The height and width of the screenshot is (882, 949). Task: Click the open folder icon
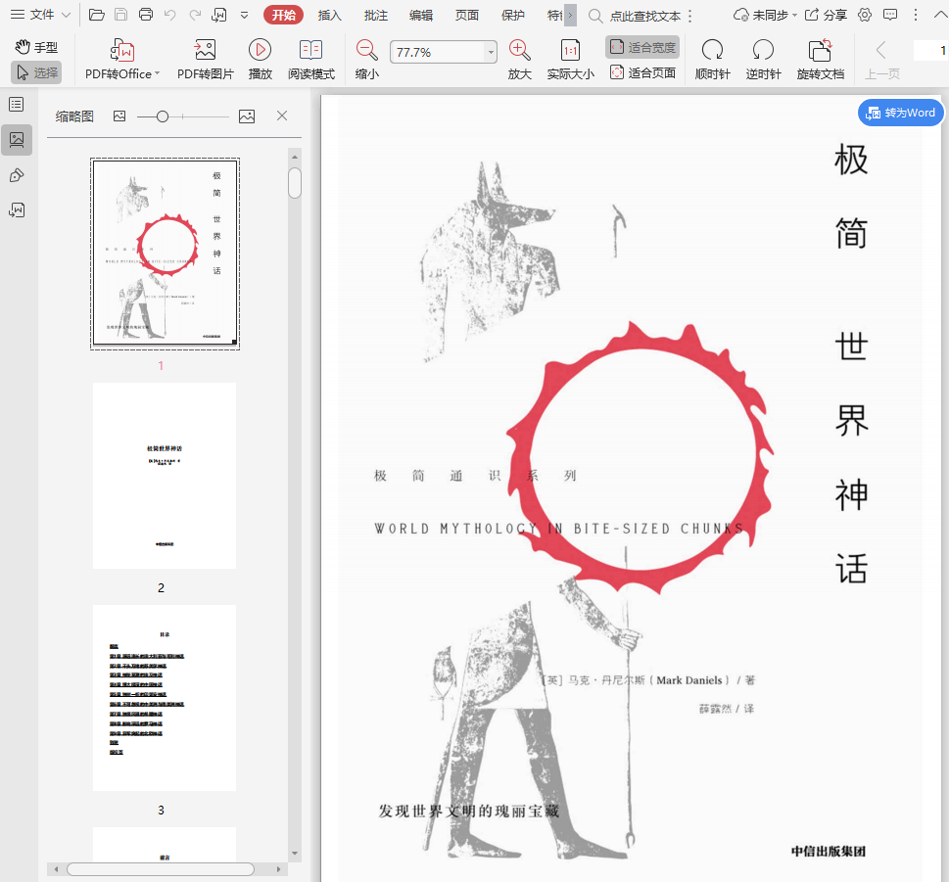96,15
